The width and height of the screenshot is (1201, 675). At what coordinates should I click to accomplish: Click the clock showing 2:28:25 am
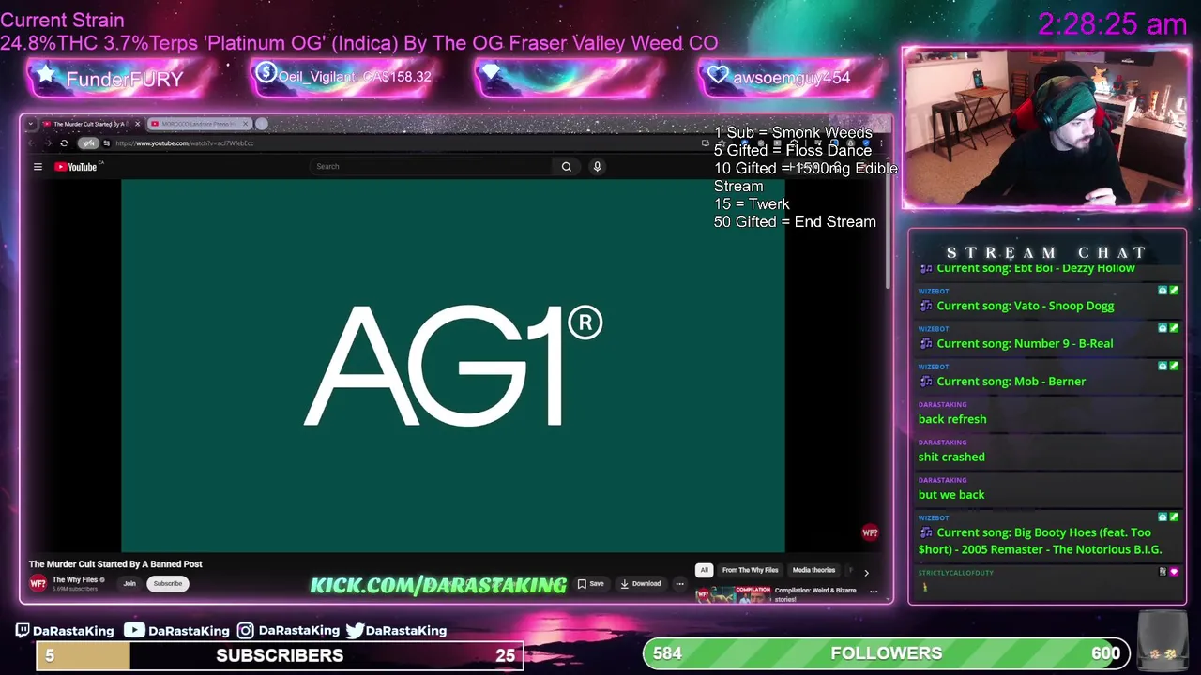tap(1113, 24)
